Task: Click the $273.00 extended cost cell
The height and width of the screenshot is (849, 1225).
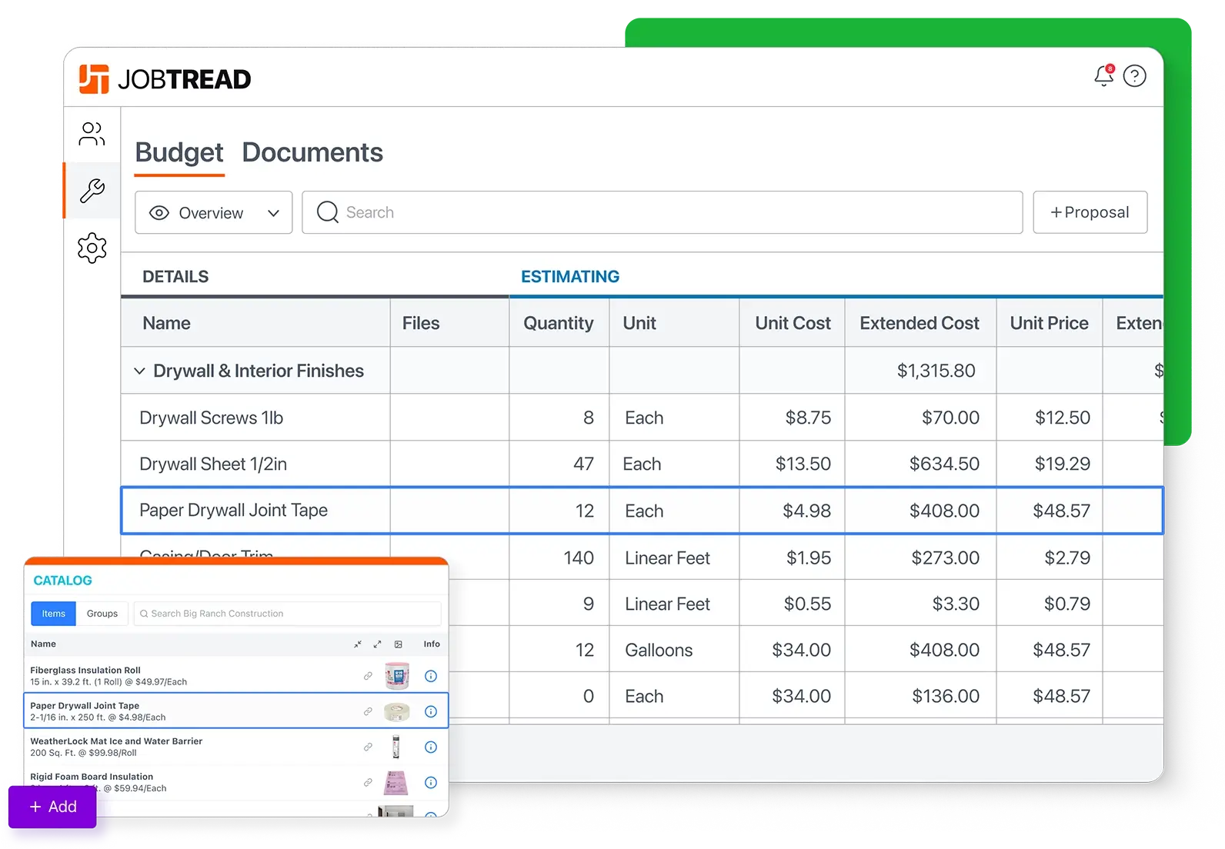Action: coord(945,558)
